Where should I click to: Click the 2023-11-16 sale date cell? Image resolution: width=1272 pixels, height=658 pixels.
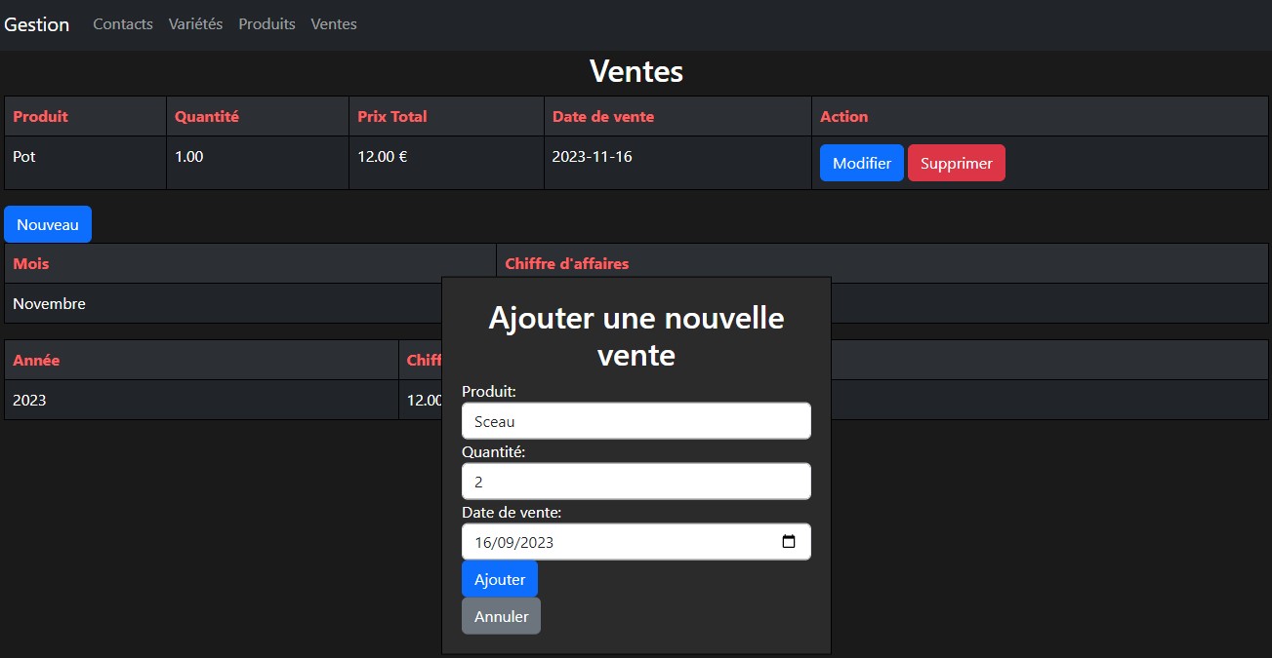tap(592, 156)
